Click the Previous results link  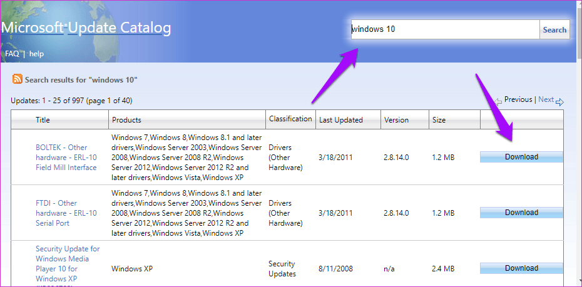(x=518, y=99)
